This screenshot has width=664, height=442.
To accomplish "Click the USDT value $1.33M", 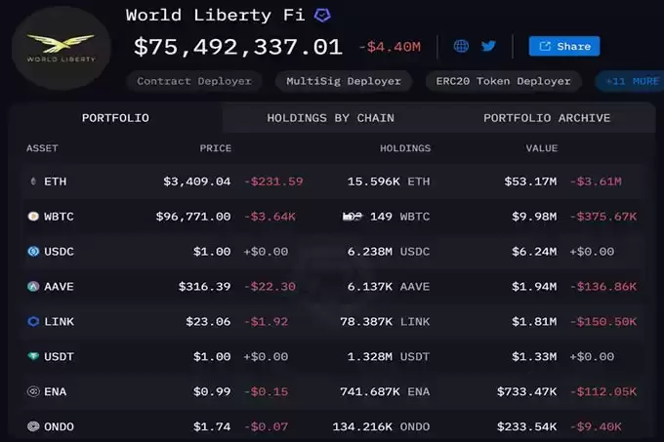I will [534, 356].
